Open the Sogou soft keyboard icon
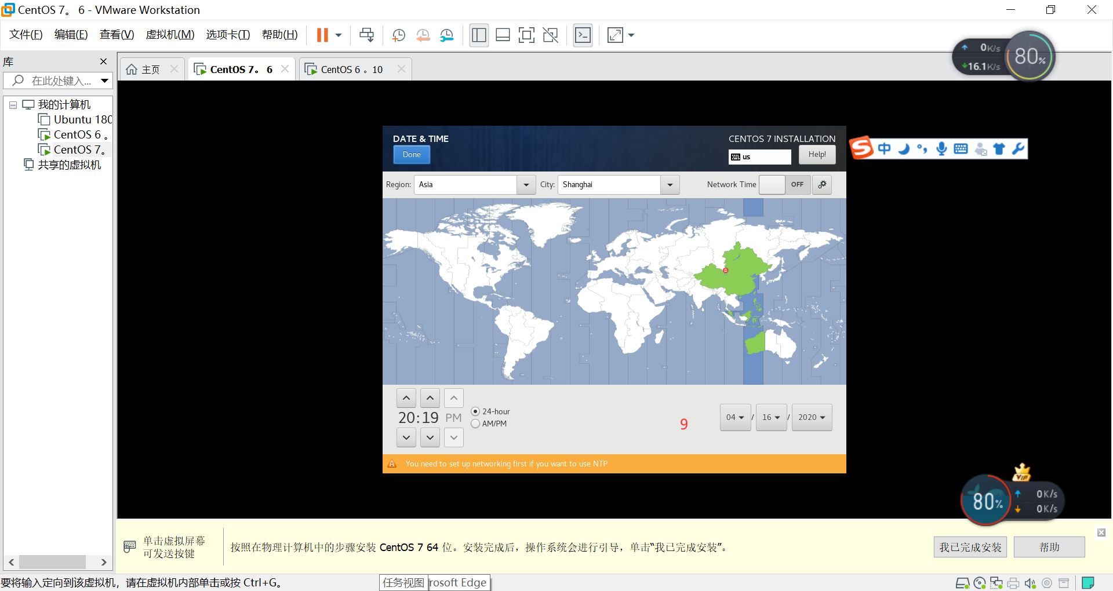Viewport: 1113px width, 591px height. [x=961, y=149]
